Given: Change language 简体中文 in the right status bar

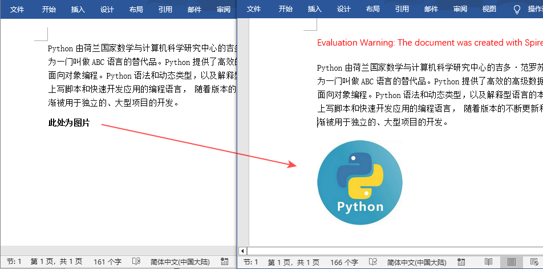Looking at the screenshot, I should pyautogui.click(x=416, y=262).
